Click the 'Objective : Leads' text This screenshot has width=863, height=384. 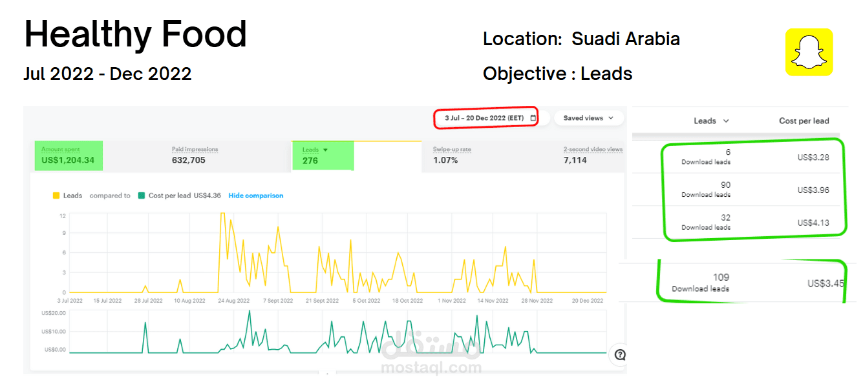pyautogui.click(x=558, y=74)
